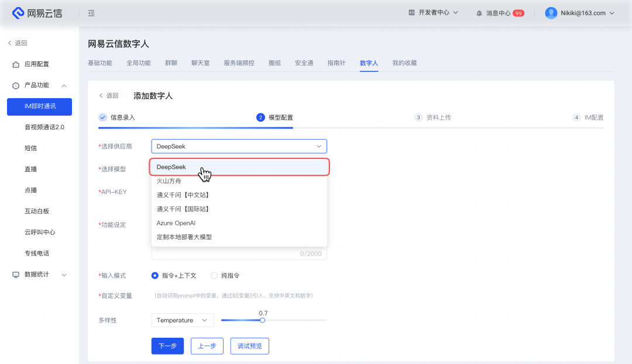Click the 调试预览 button
This screenshot has height=364, width=632.
coord(249,346)
